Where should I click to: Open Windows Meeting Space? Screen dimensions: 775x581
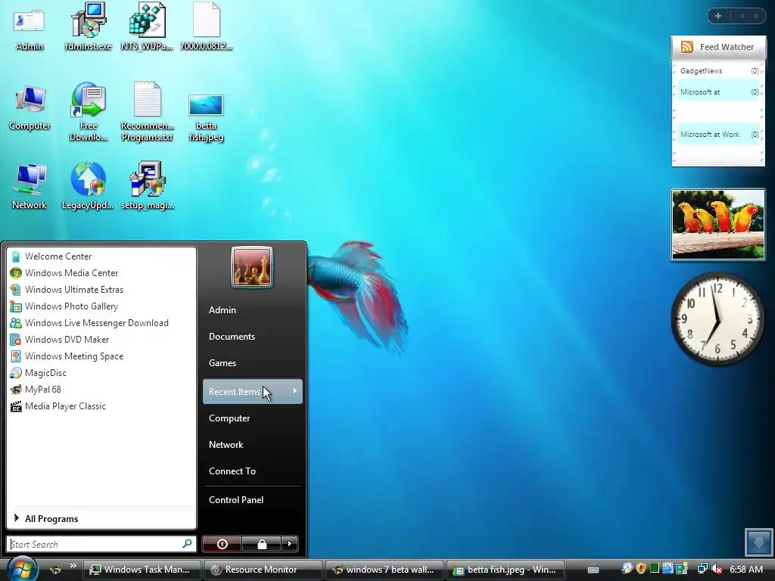[x=101, y=356]
